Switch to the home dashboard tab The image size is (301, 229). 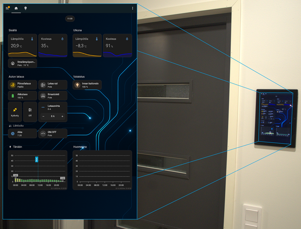coord(16,8)
